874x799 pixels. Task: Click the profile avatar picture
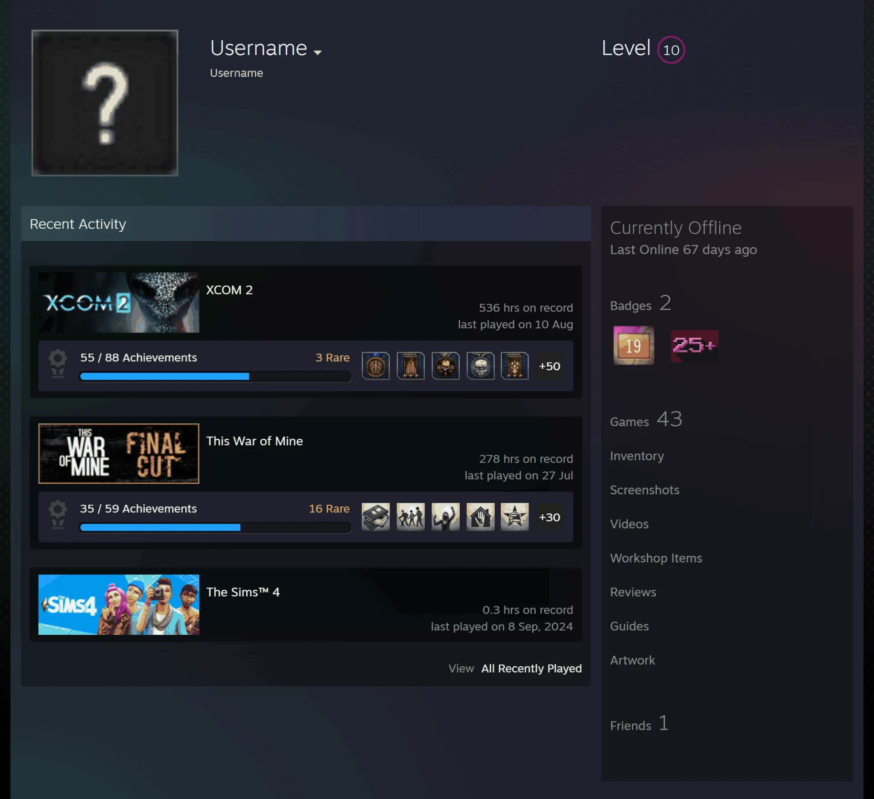105,103
